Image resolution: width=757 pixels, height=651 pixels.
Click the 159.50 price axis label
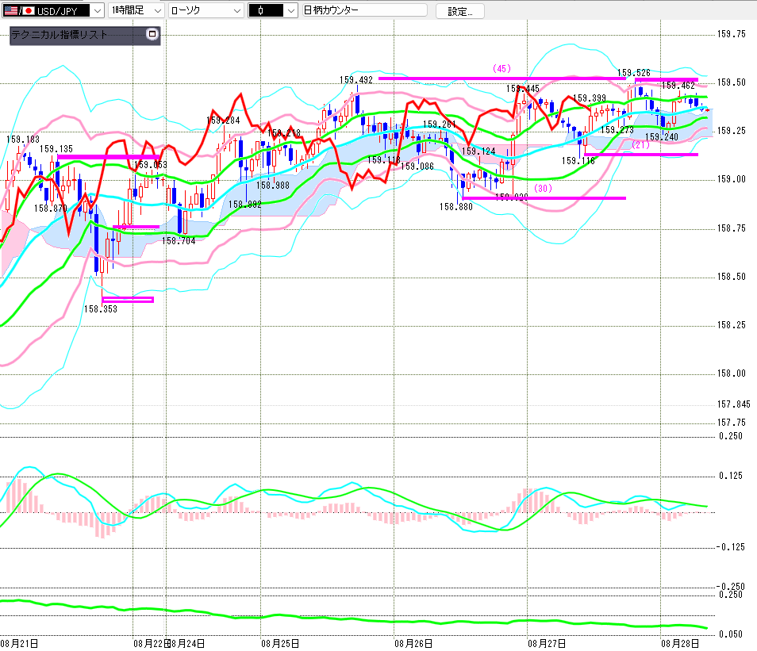coord(731,82)
